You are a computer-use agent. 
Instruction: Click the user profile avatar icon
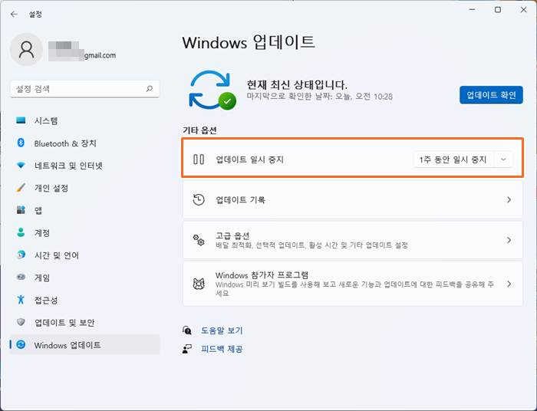coord(26,50)
